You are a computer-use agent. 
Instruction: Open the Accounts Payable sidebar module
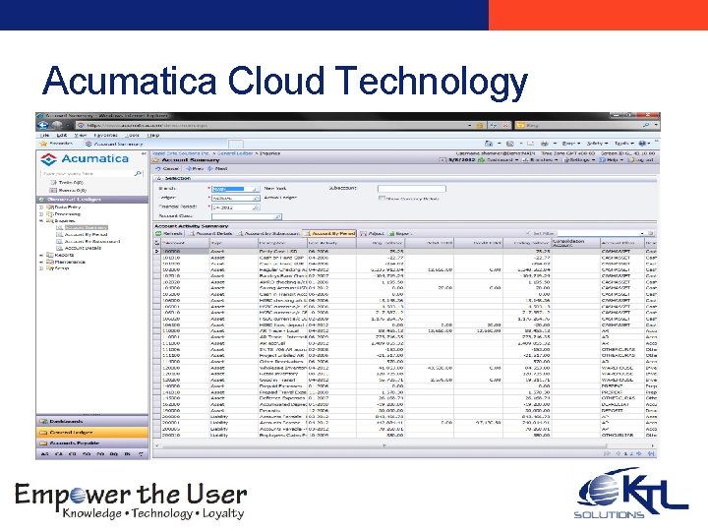(x=92, y=443)
